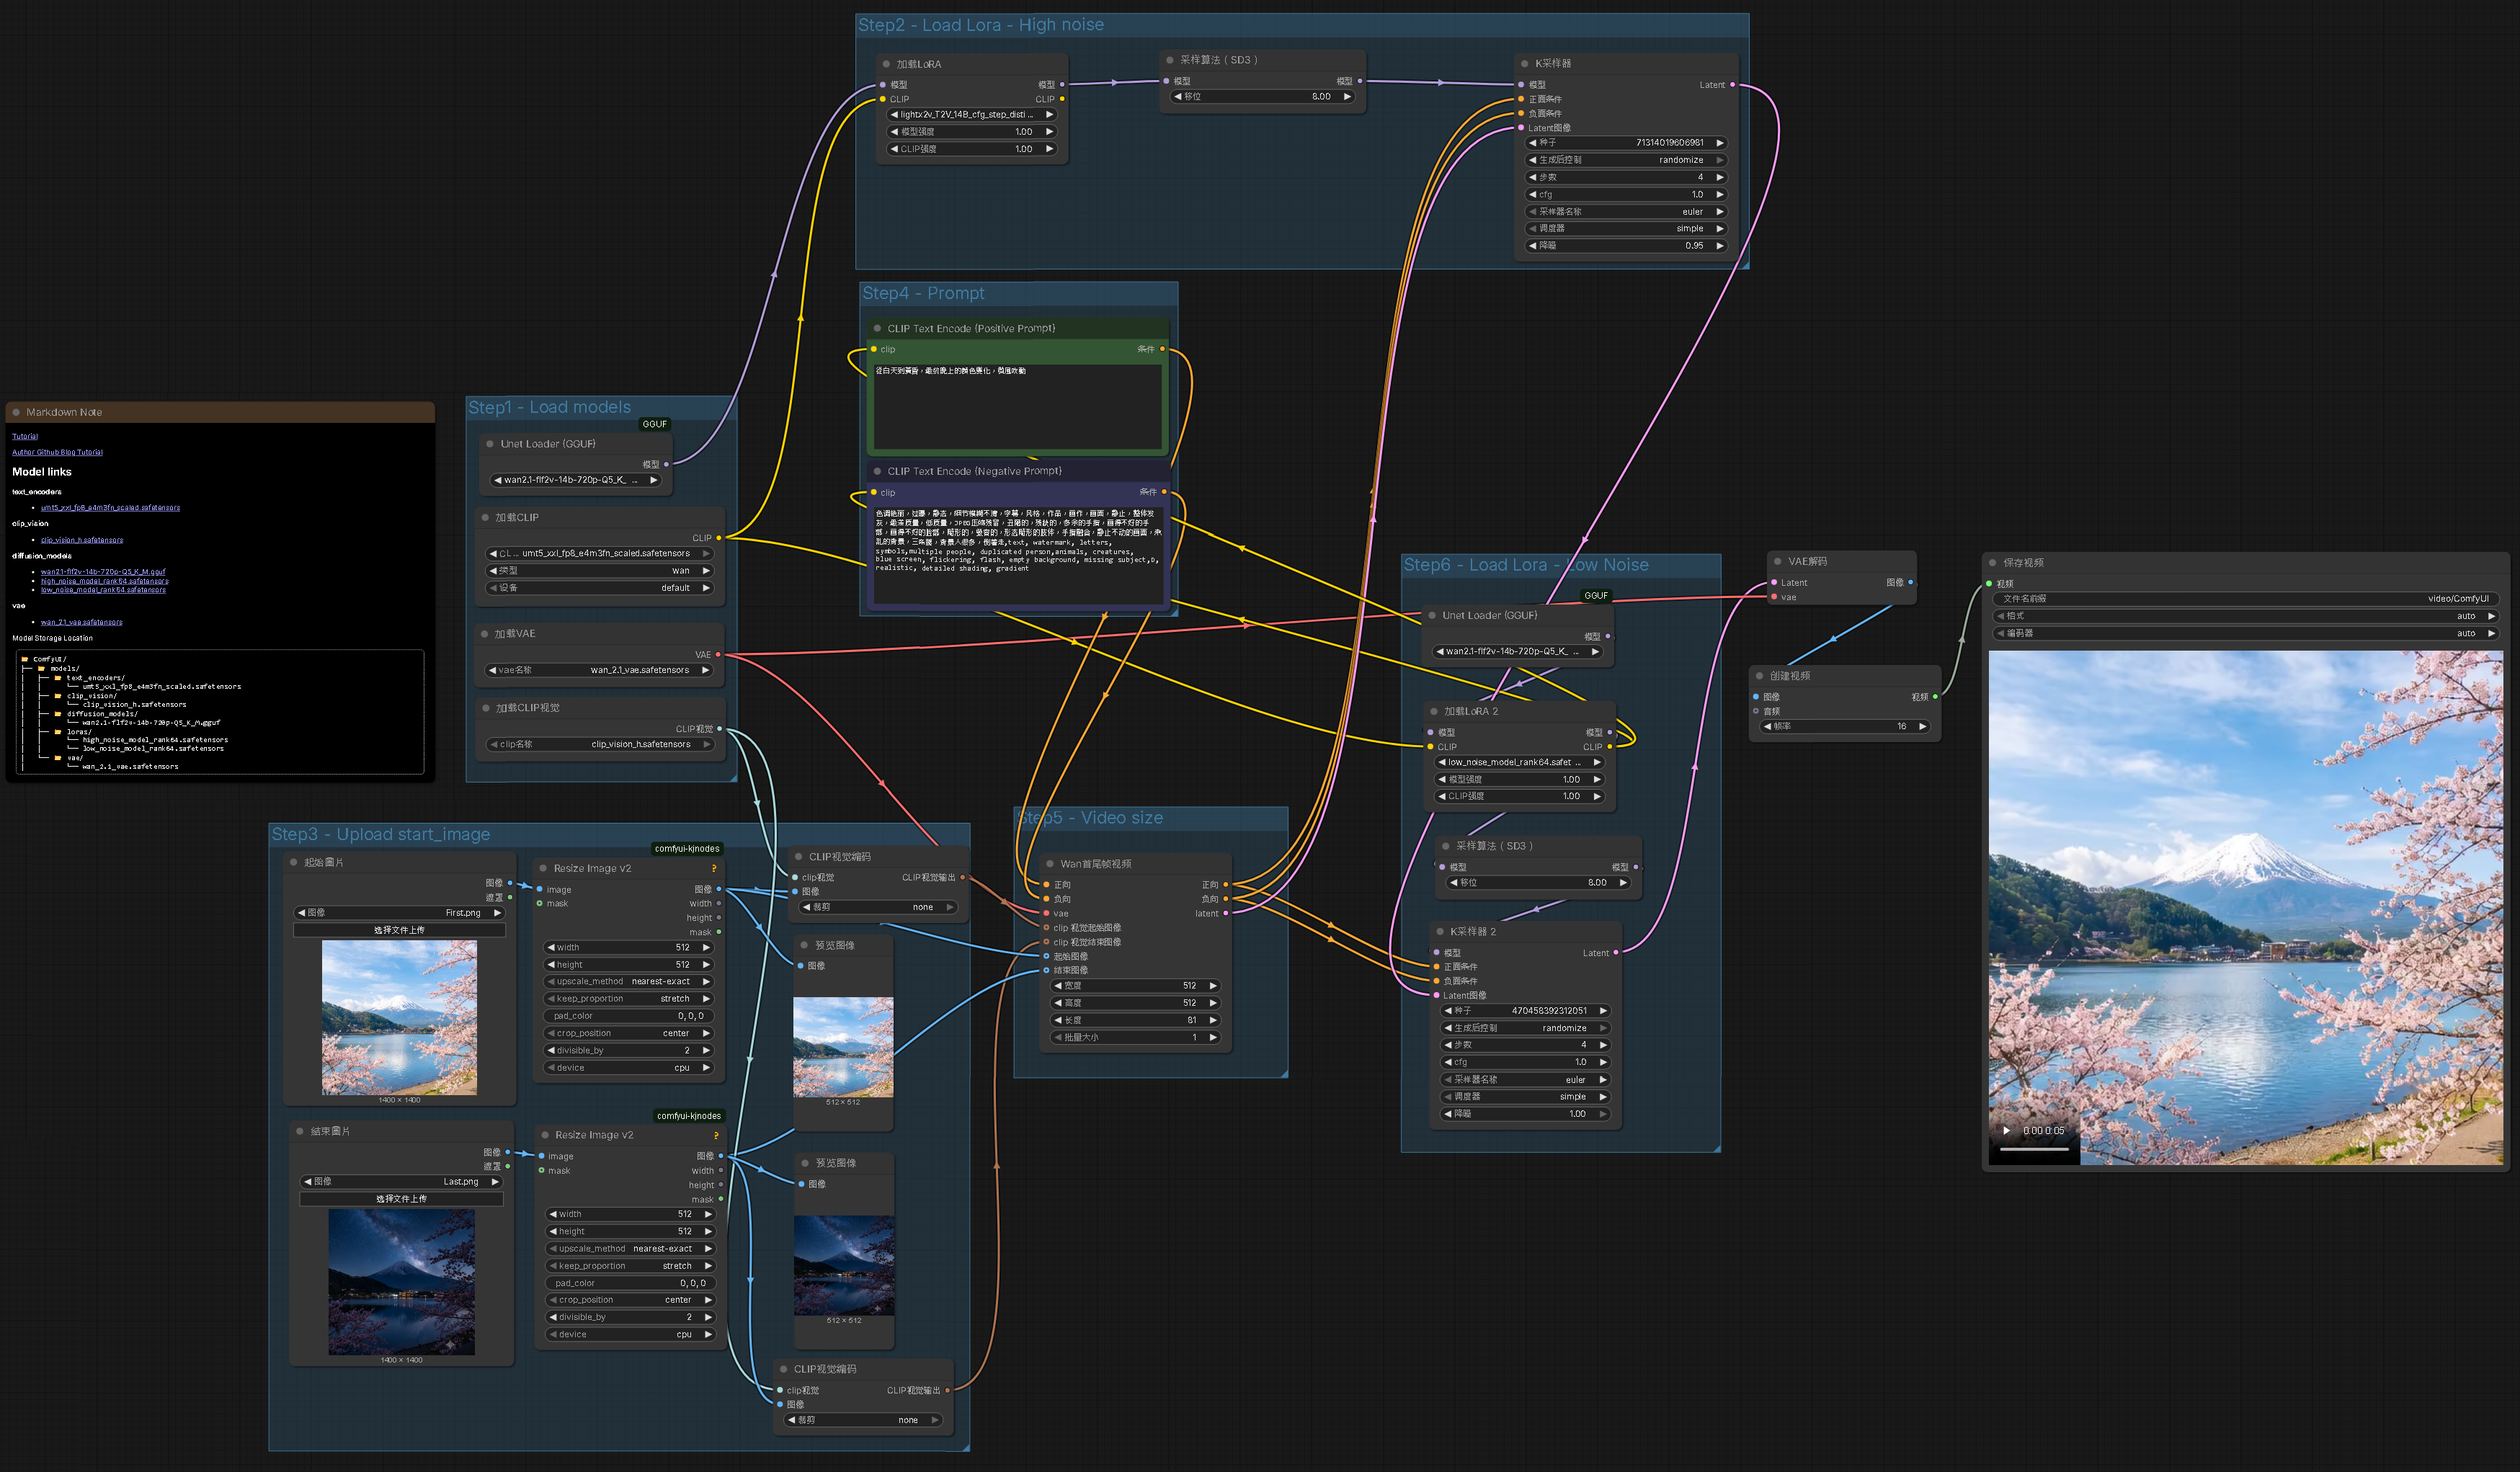2520x1472 pixels.
Task: Open the 设备 default dropdown
Action: pos(599,588)
